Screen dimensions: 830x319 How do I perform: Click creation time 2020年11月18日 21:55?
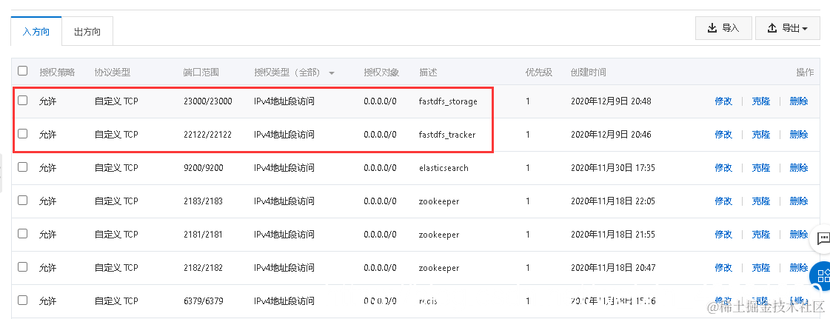pyautogui.click(x=613, y=235)
